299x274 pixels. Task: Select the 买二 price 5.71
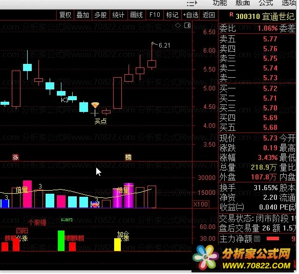point(270,98)
